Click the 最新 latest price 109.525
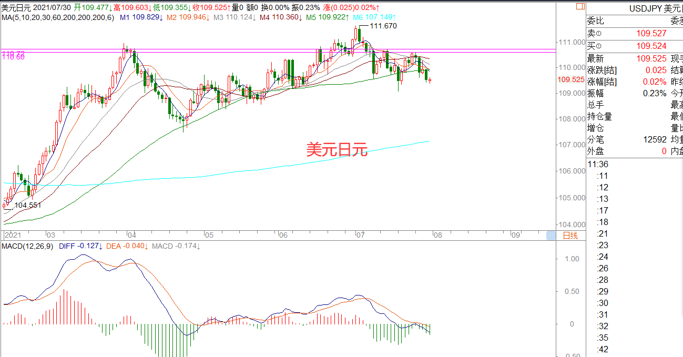Screen dimensions: 683x357 tap(651, 59)
